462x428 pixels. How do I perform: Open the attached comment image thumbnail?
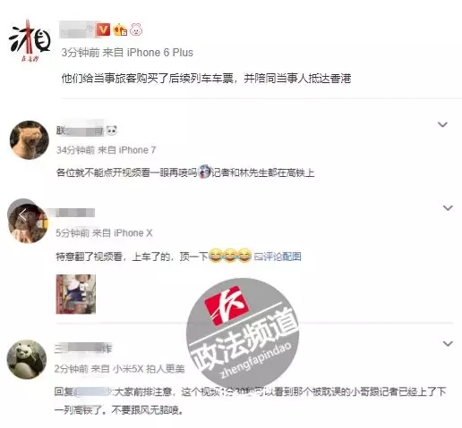click(x=76, y=294)
